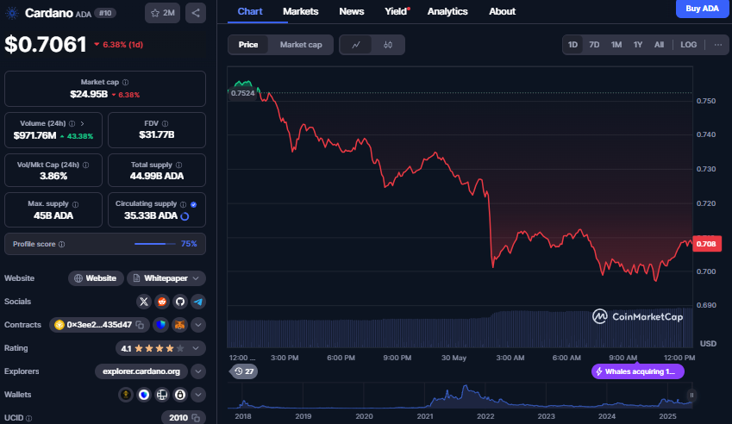Click Circulating supply info icon
The height and width of the screenshot is (424, 732).
pos(183,204)
